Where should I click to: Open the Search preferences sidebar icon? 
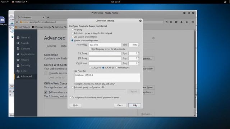click(18, 43)
